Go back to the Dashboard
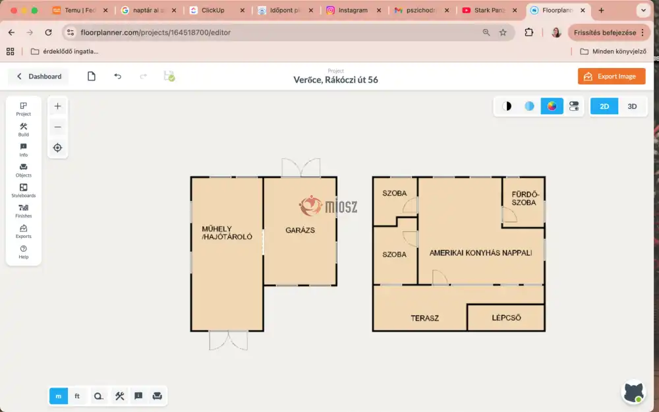This screenshot has height=412, width=659. pos(39,76)
